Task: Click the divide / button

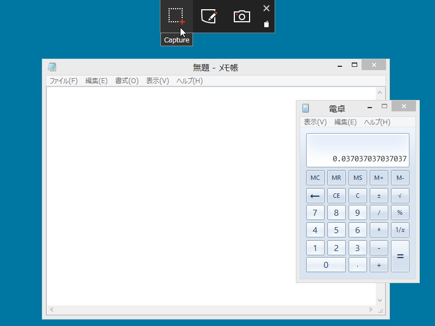Action: pyautogui.click(x=378, y=212)
